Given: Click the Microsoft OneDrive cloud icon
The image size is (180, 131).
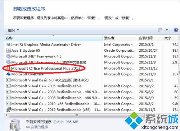Looking at the screenshot, I should (8, 74).
